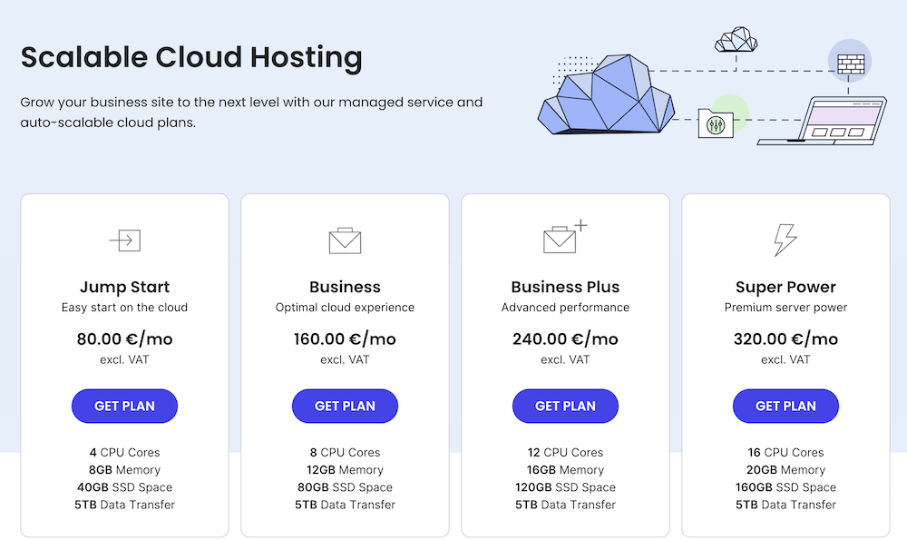Click the arrow-entering-box icon above Jump Start
The image size is (907, 540).
coord(124,240)
